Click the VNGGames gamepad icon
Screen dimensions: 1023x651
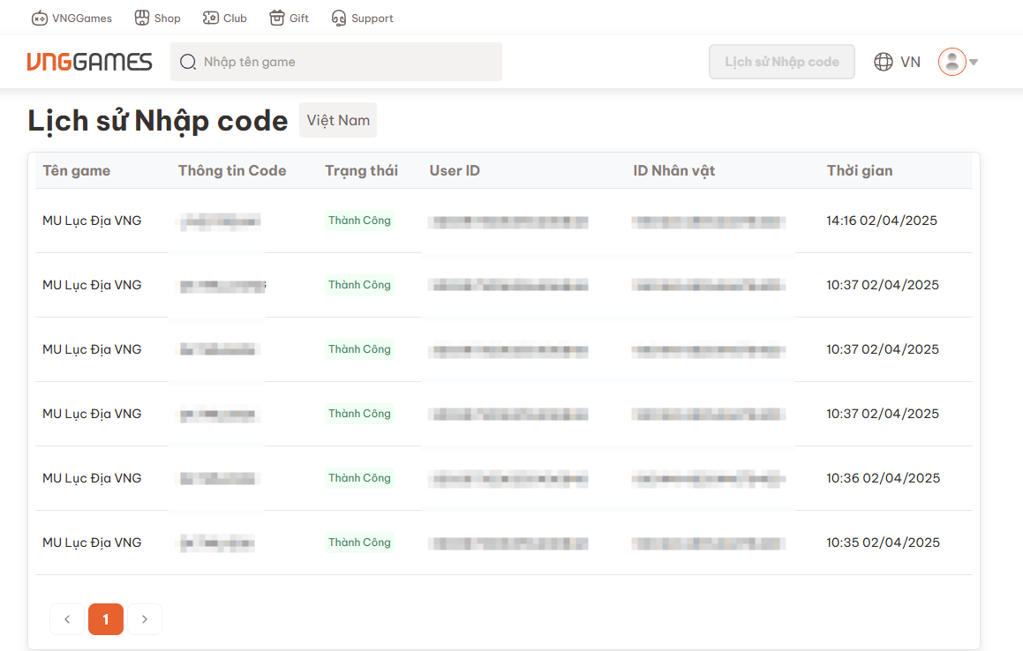click(40, 18)
